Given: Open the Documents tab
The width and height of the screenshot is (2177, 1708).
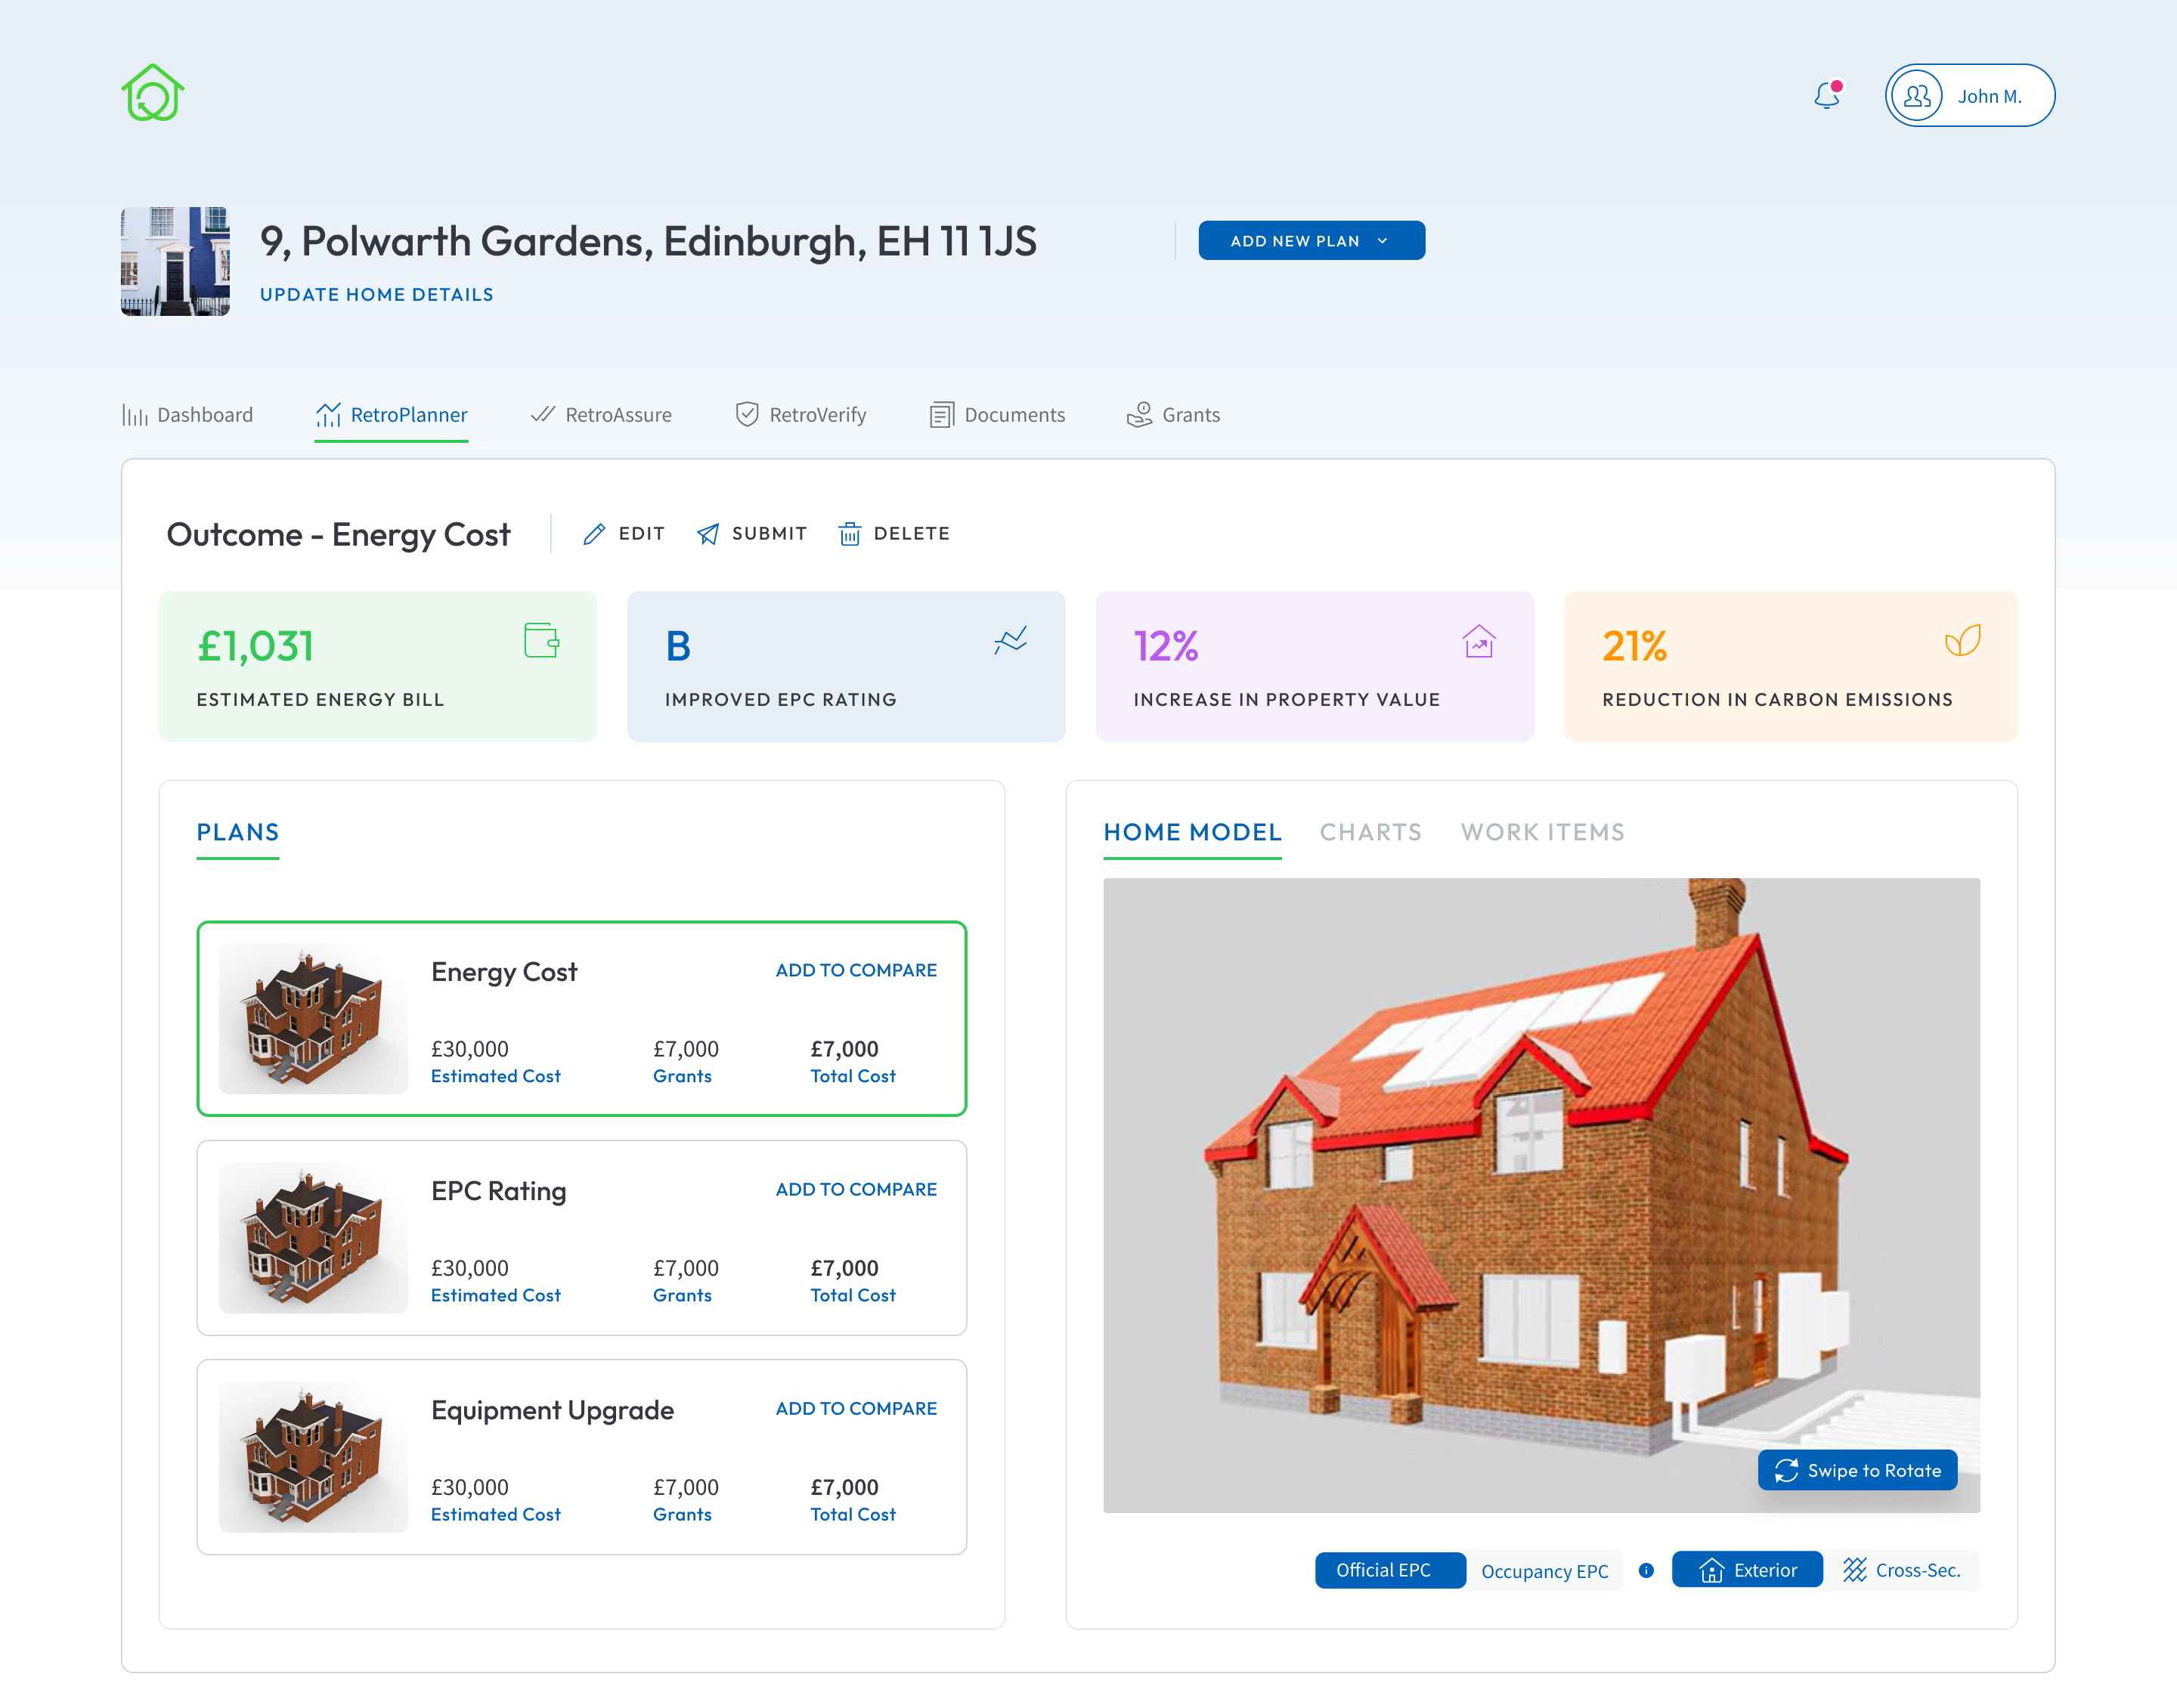Looking at the screenshot, I should click(x=997, y=415).
